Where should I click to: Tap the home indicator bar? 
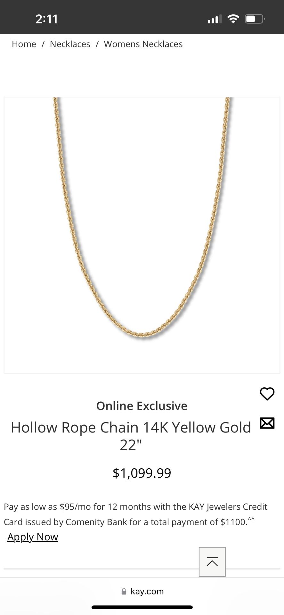pyautogui.click(x=142, y=607)
